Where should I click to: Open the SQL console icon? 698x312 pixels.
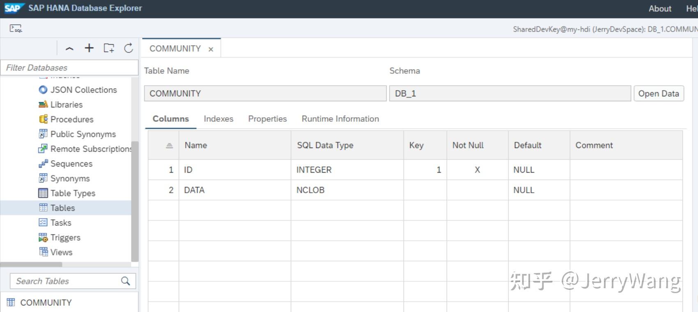[16, 29]
